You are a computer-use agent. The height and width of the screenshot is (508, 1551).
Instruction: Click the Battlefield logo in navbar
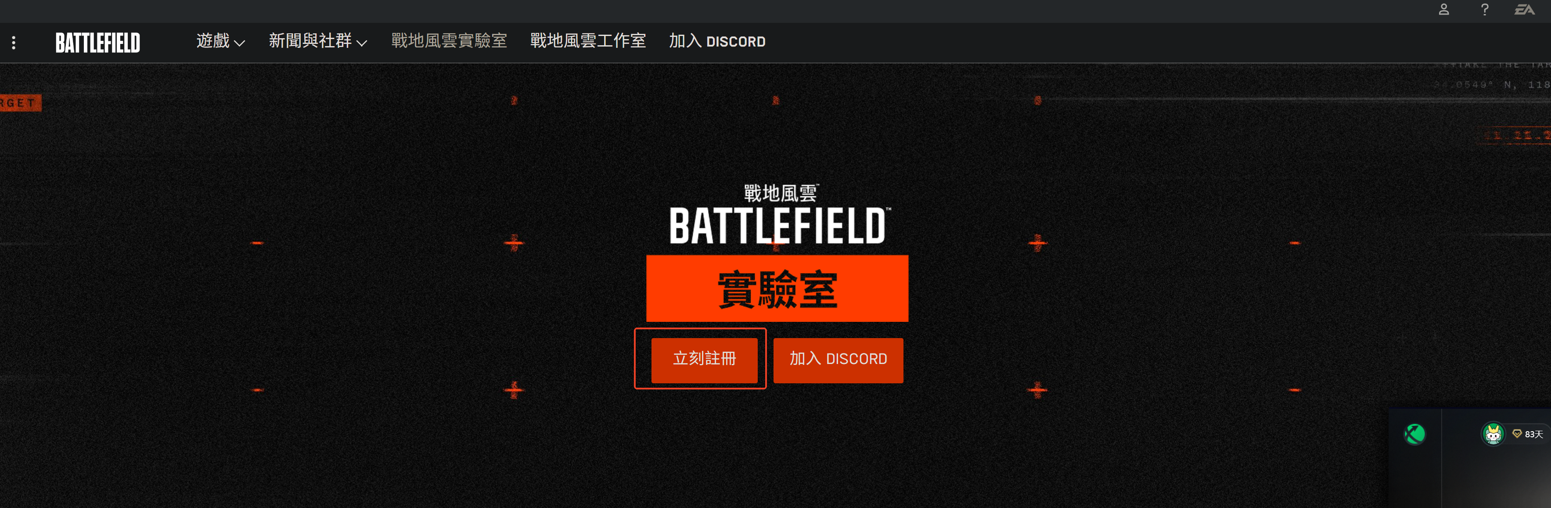[x=97, y=42]
